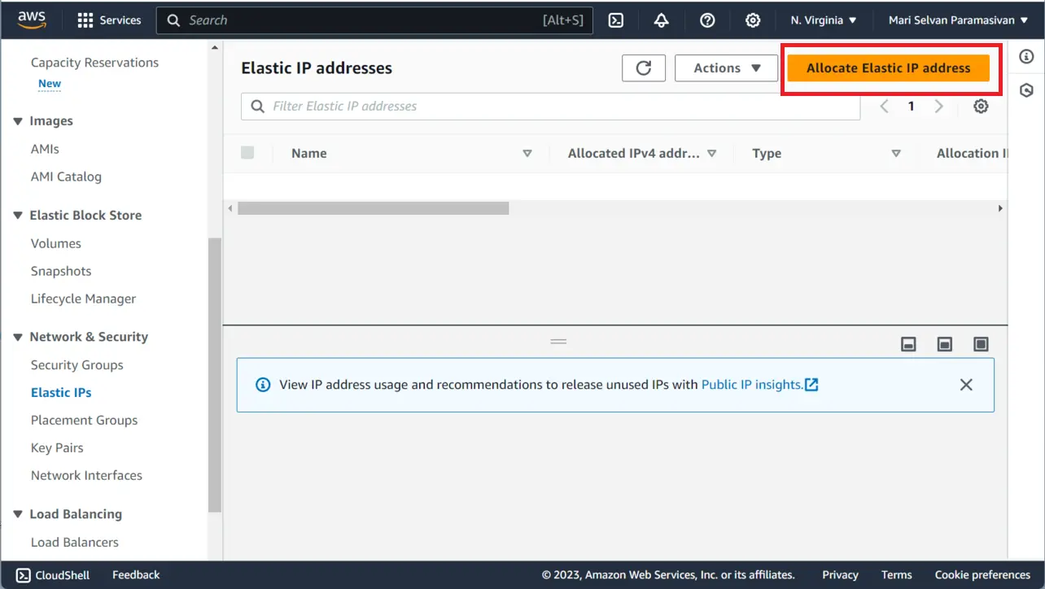Screen dimensions: 1045x589
Task: Open Load Balancers in sidebar
Action: 74,542
